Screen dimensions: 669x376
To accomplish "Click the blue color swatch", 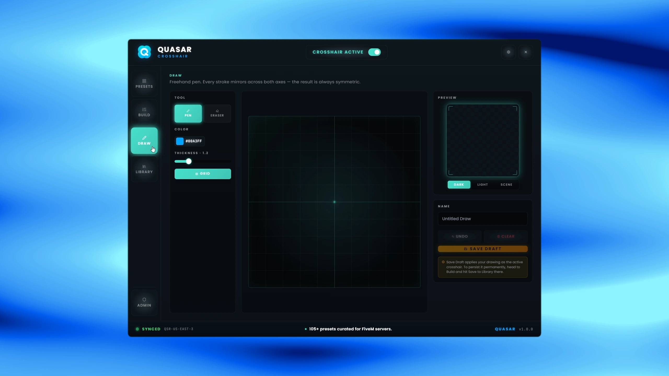I will (180, 141).
